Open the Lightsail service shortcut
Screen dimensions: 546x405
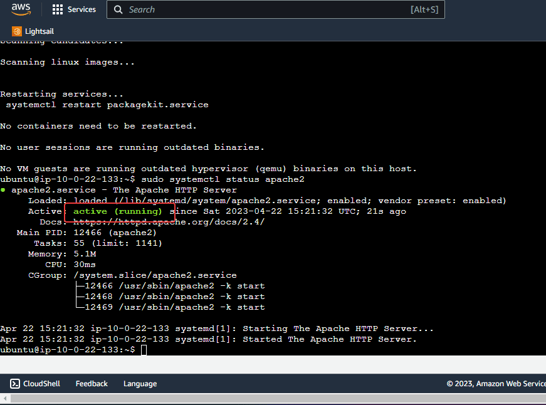33,31
